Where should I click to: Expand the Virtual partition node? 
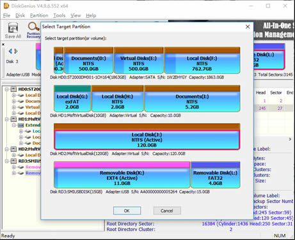pyautogui.click(x=14, y=107)
